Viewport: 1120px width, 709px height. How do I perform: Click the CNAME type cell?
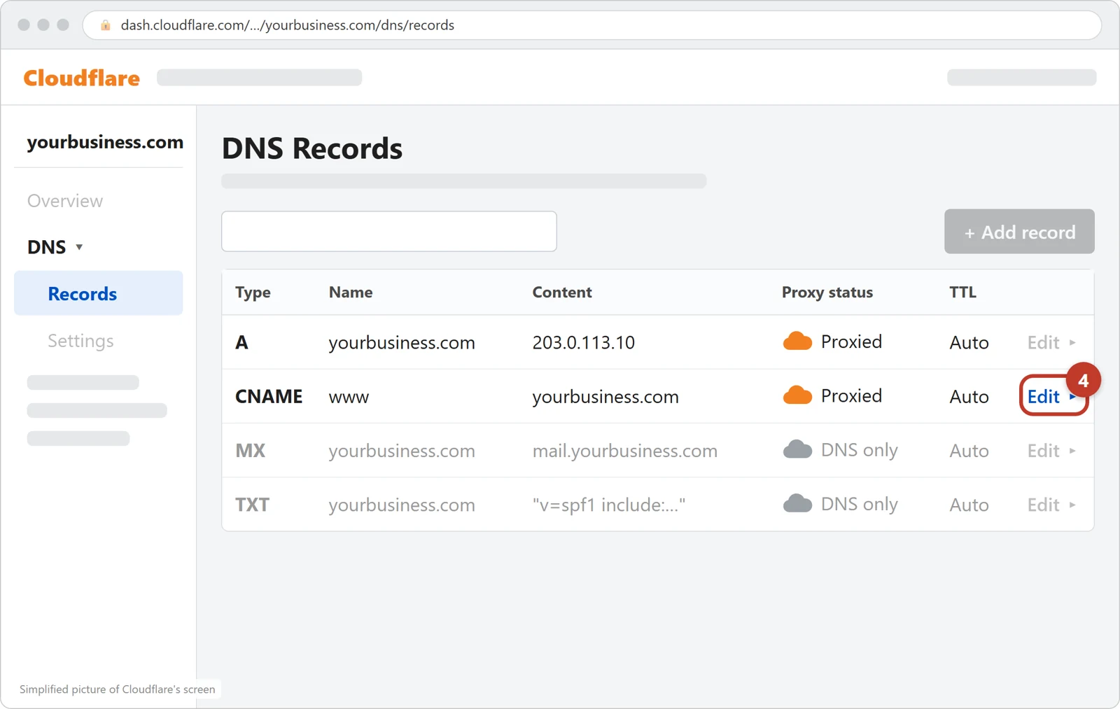pyautogui.click(x=269, y=396)
